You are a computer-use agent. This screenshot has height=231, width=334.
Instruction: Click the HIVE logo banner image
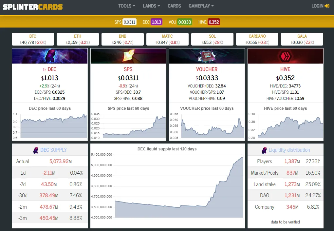(x=286, y=56)
